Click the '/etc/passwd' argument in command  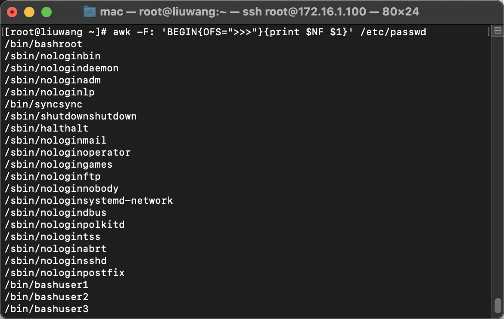393,32
